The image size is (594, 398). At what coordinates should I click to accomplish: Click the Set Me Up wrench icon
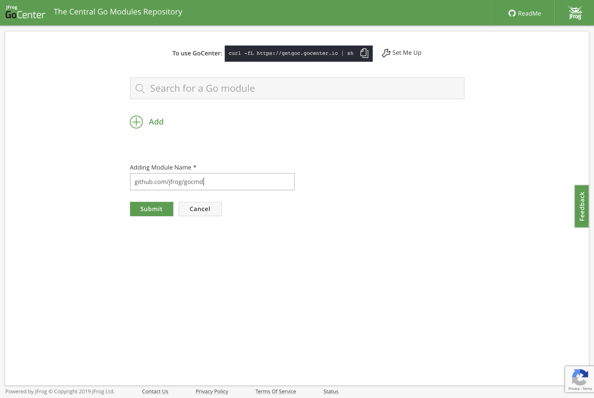pyautogui.click(x=386, y=53)
